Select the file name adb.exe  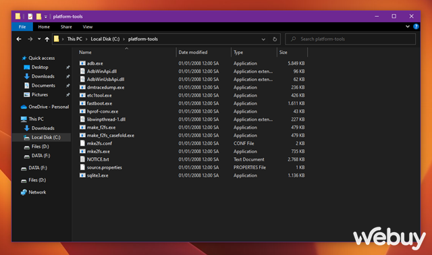[95, 63]
